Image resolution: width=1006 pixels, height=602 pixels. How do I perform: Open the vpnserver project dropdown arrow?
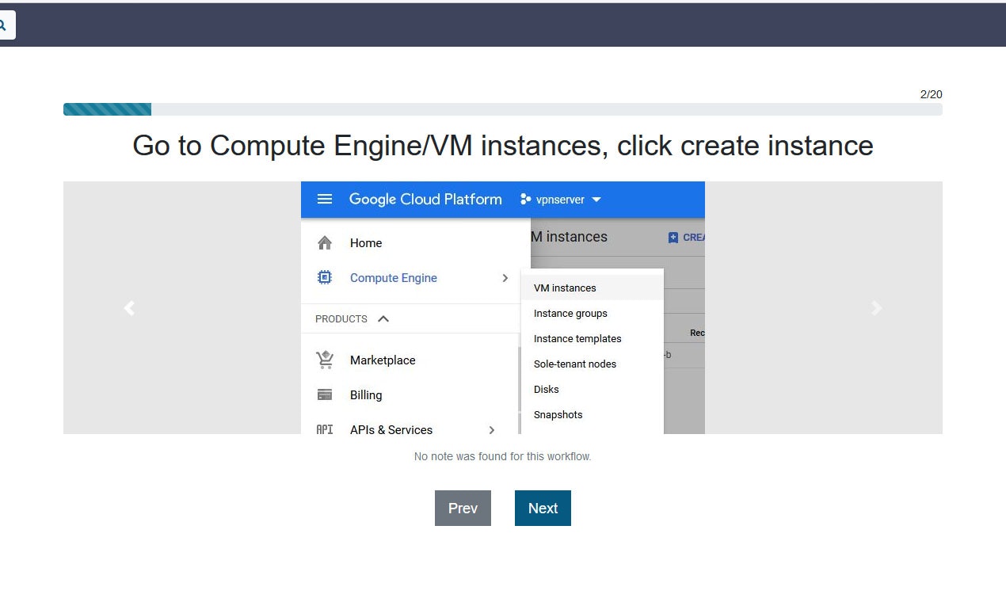(x=596, y=200)
